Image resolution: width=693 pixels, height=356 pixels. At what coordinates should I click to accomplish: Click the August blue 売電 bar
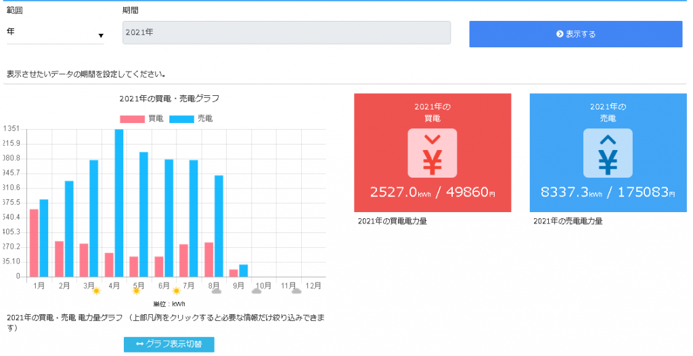pos(219,226)
